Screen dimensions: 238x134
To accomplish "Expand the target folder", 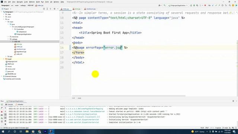I will tap(4, 59).
